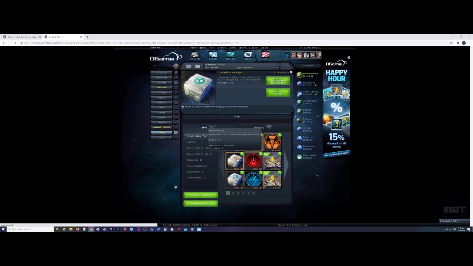Open the messages envelope icon
Image resolution: width=473 pixels, height=266 pixels.
pos(188,66)
